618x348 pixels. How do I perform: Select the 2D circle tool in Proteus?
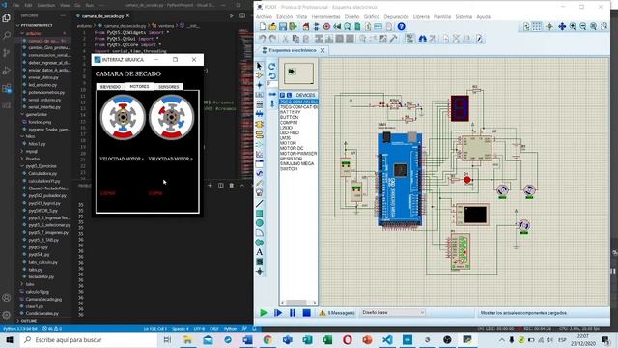[260, 223]
